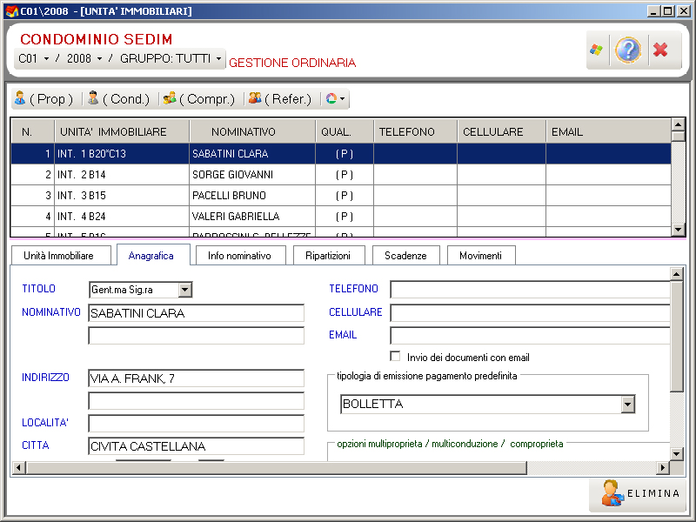The width and height of the screenshot is (696, 522).
Task: Select the row for PACELLI BRUNO
Action: click(x=341, y=195)
